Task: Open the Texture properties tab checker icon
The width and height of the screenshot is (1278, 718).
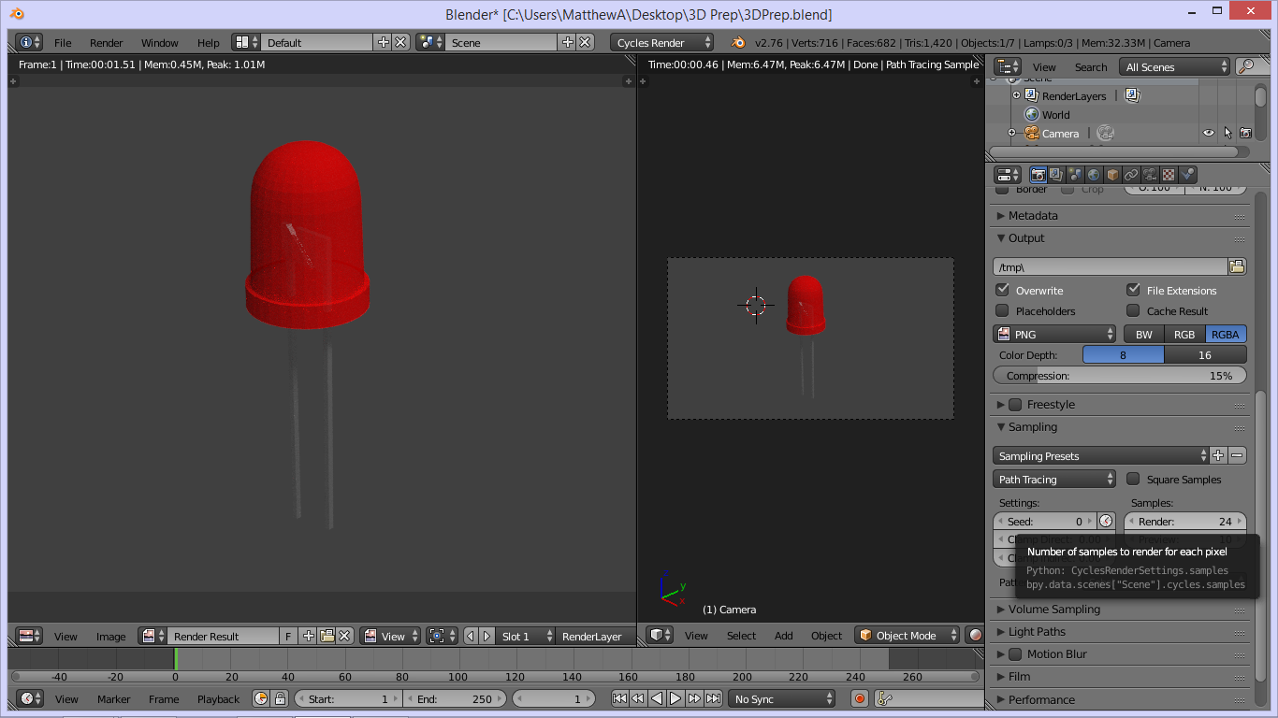Action: [x=1169, y=175]
